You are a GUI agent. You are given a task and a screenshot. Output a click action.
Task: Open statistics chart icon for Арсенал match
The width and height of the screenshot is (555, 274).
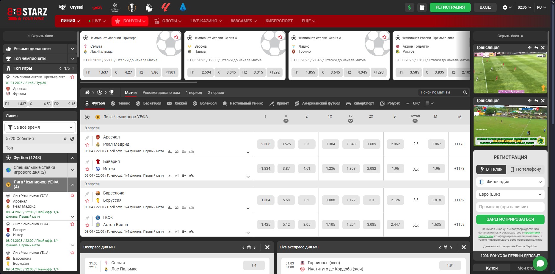(x=170, y=151)
